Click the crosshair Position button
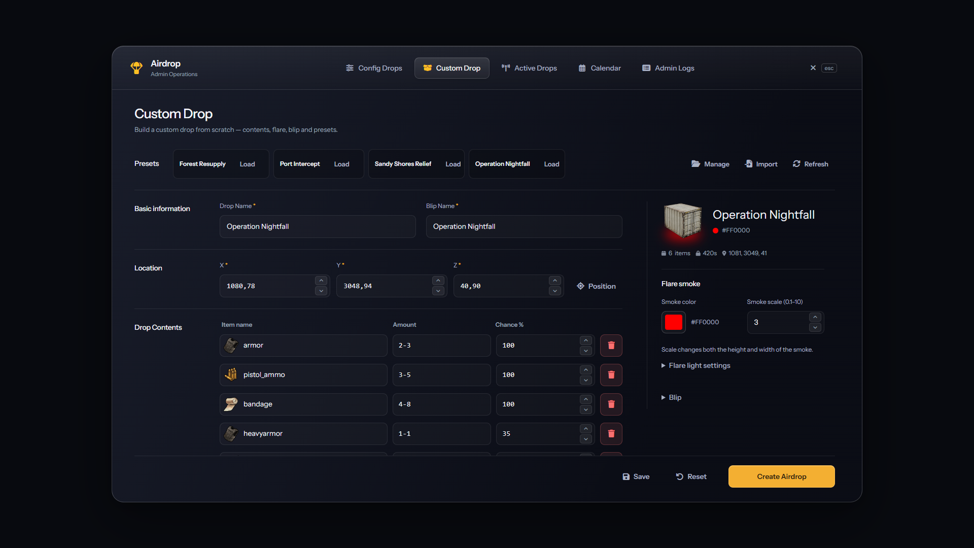Viewport: 974px width, 548px height. point(596,286)
